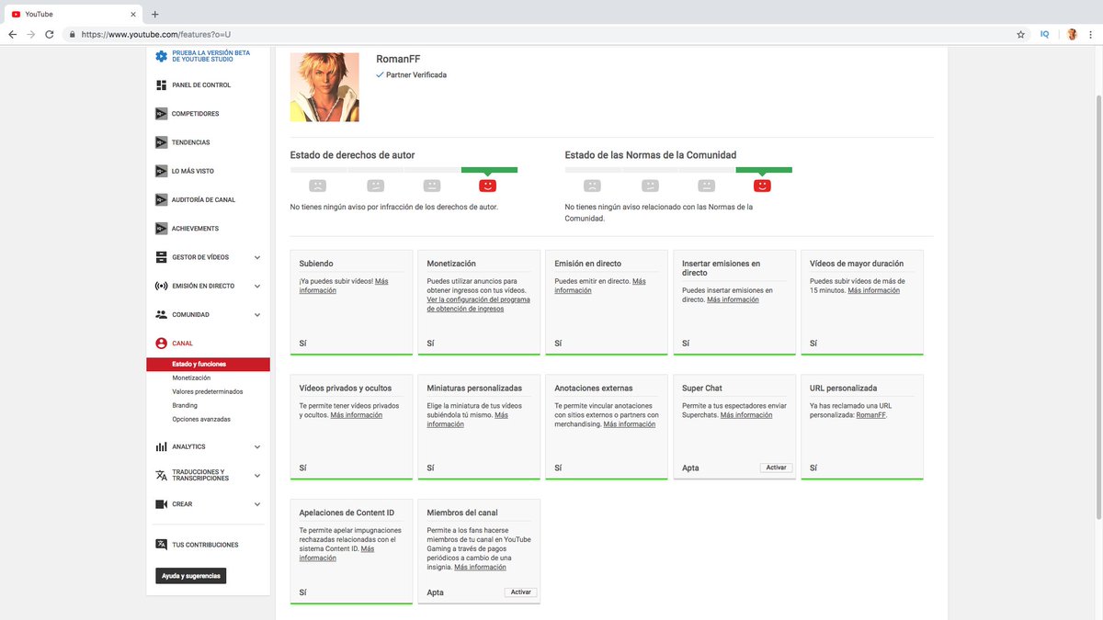The image size is (1103, 620).
Task: Activate Miembros del canal with Activar button
Action: tap(521, 592)
